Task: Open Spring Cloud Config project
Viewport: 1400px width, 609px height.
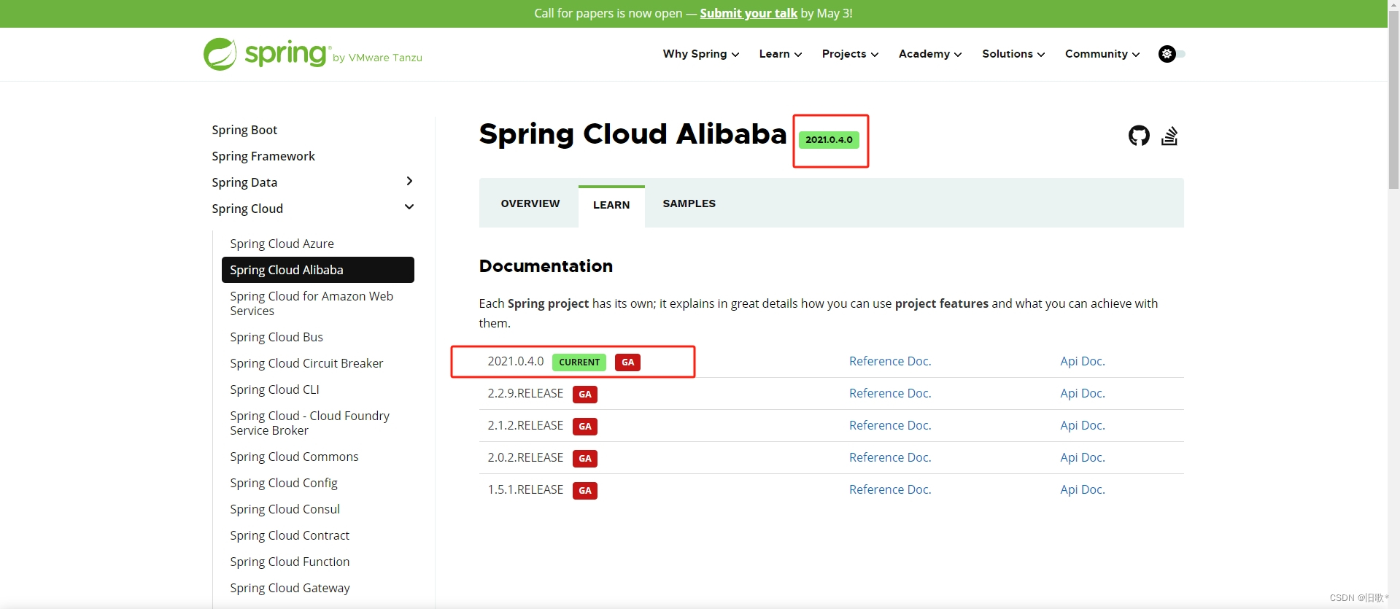Action: [x=284, y=483]
